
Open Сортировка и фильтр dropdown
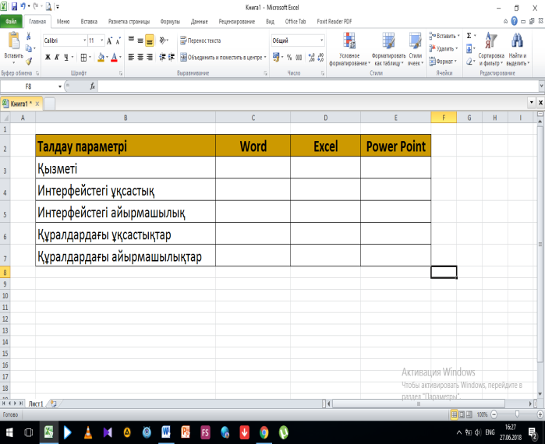point(490,49)
